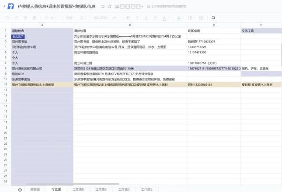Switch to the 需救援 sheet tab
The width and height of the screenshot is (282, 192).
pyautogui.click(x=35, y=189)
